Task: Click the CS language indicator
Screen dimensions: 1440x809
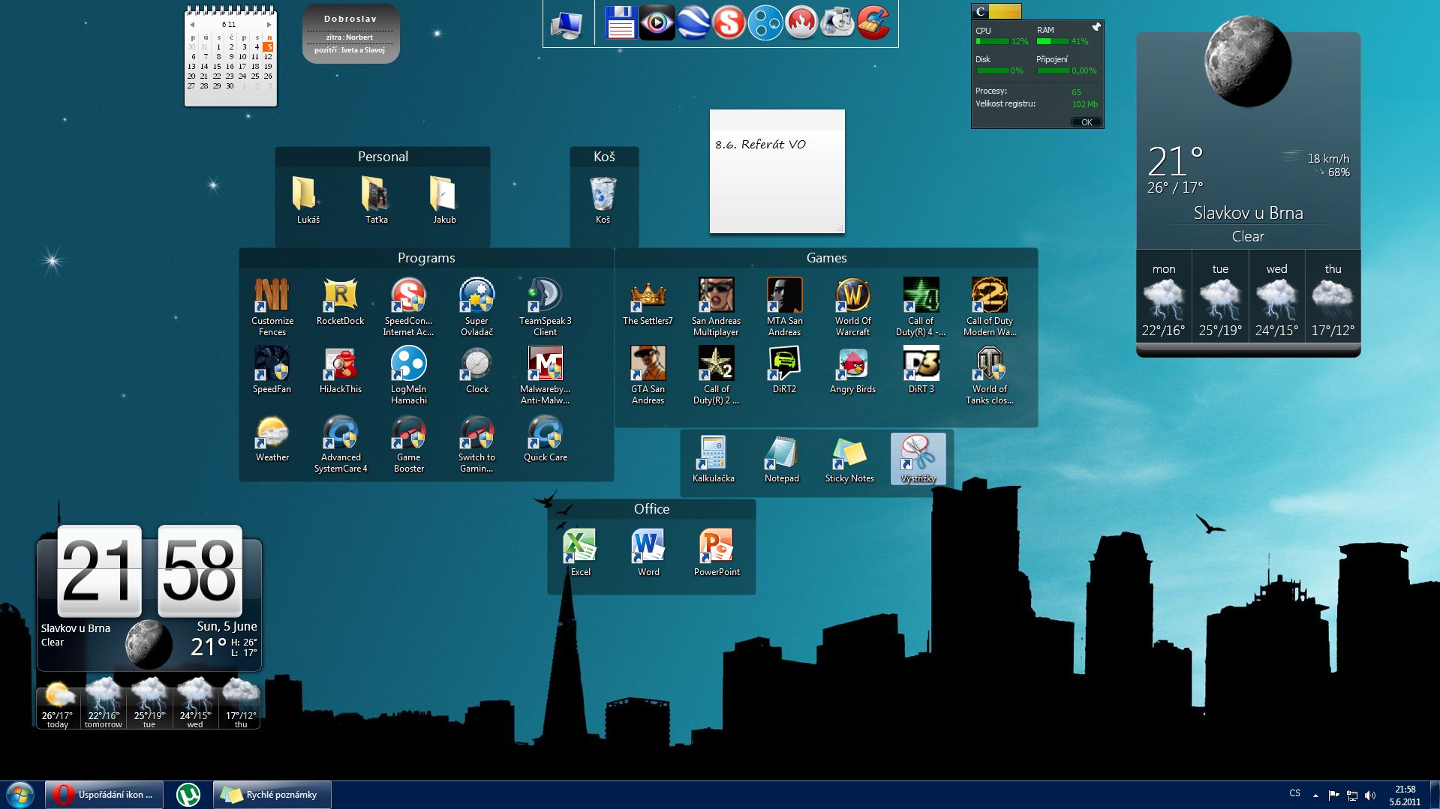Action: point(1294,793)
